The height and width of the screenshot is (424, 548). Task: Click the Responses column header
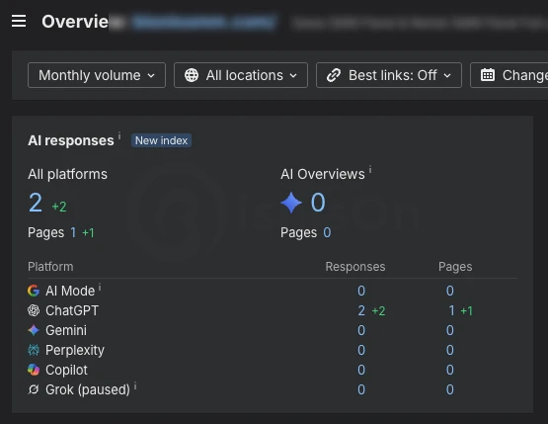pos(355,267)
